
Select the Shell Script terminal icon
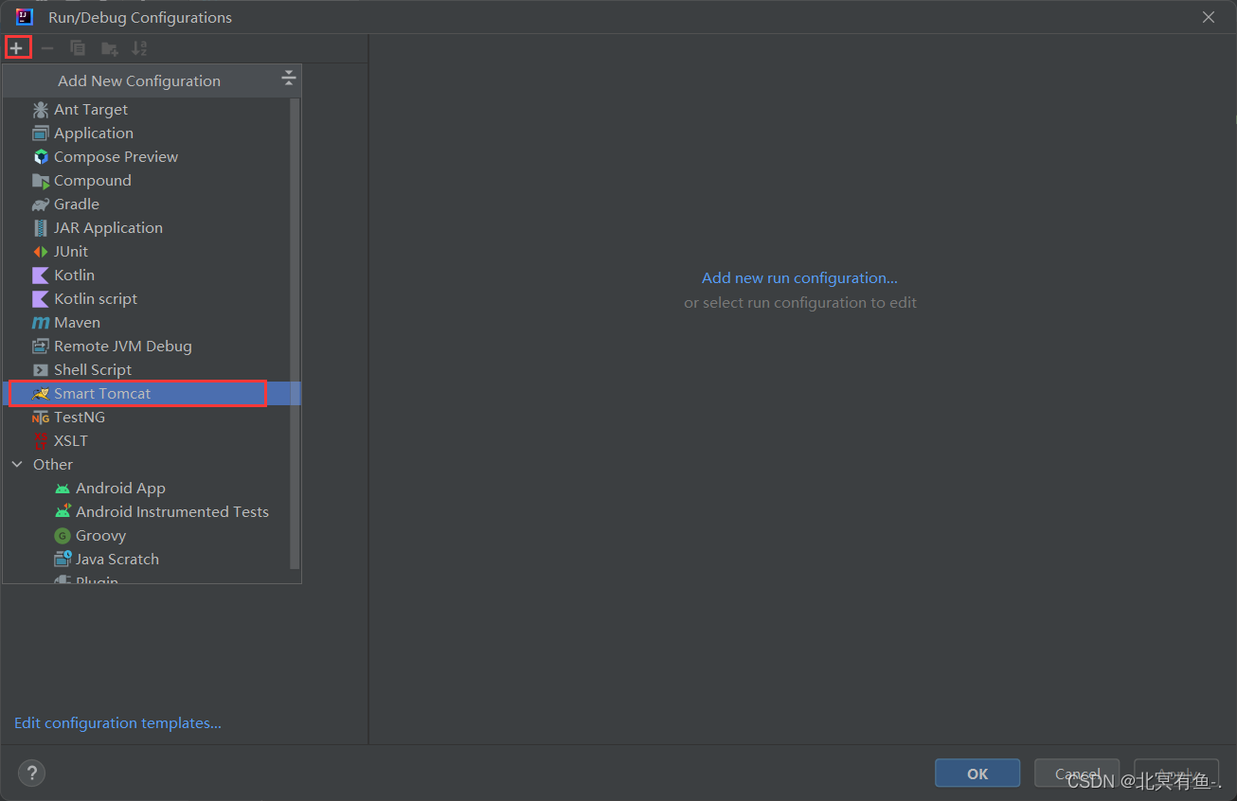[x=41, y=370]
